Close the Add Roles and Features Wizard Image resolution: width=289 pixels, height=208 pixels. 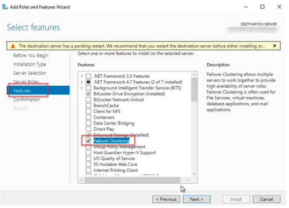(279, 7)
